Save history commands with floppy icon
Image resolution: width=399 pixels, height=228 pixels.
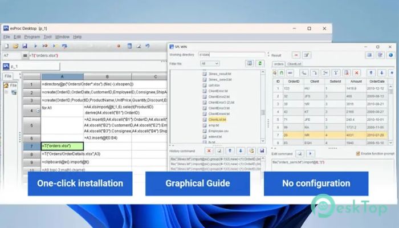(262, 151)
